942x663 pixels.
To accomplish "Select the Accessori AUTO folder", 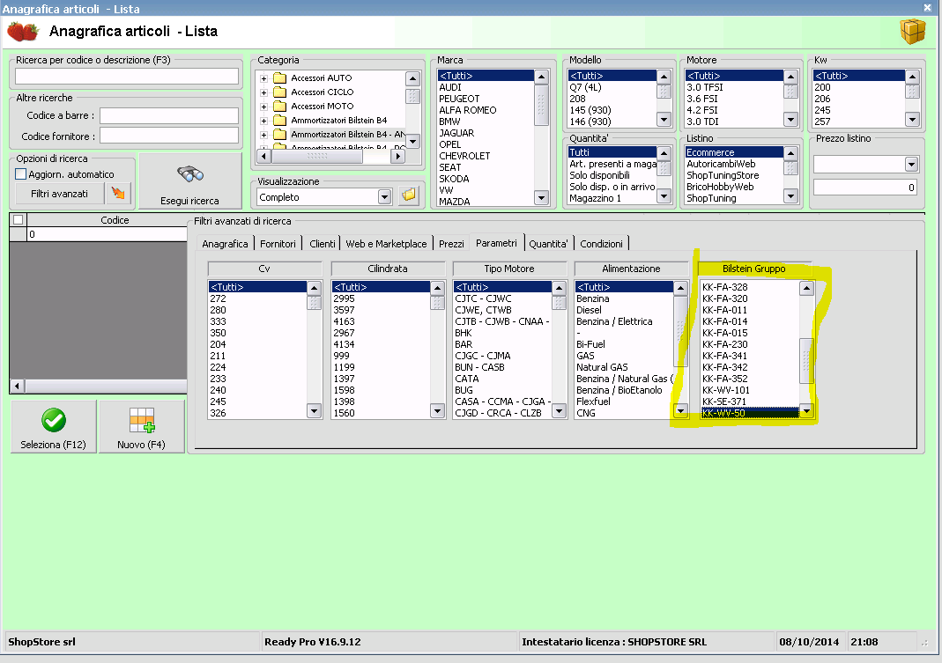I will click(x=322, y=78).
